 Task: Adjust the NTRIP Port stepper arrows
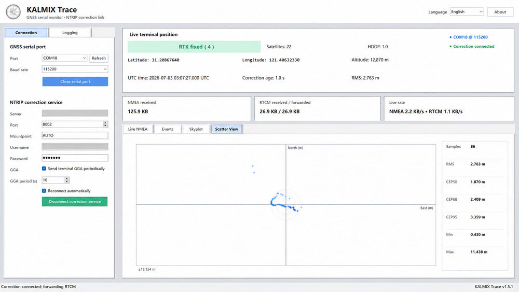click(x=105, y=124)
